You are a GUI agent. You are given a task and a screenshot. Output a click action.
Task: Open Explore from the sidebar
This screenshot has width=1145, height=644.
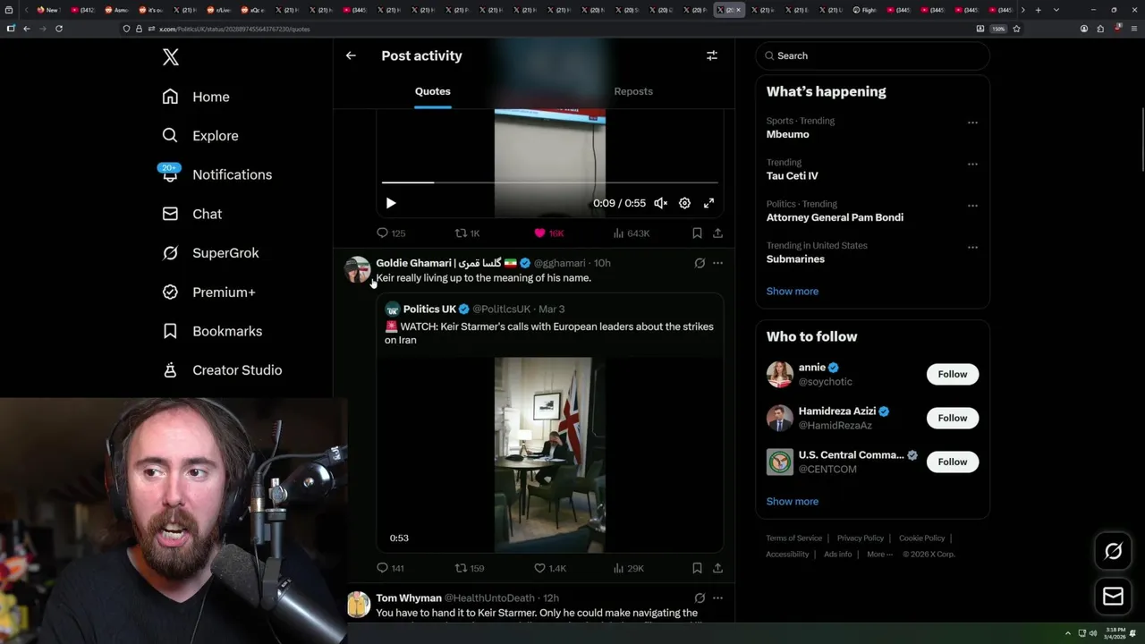pyautogui.click(x=200, y=136)
